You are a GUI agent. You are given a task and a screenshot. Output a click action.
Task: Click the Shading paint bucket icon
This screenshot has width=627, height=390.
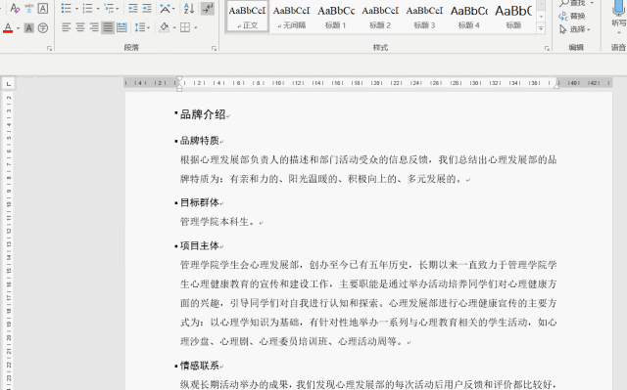[164, 27]
